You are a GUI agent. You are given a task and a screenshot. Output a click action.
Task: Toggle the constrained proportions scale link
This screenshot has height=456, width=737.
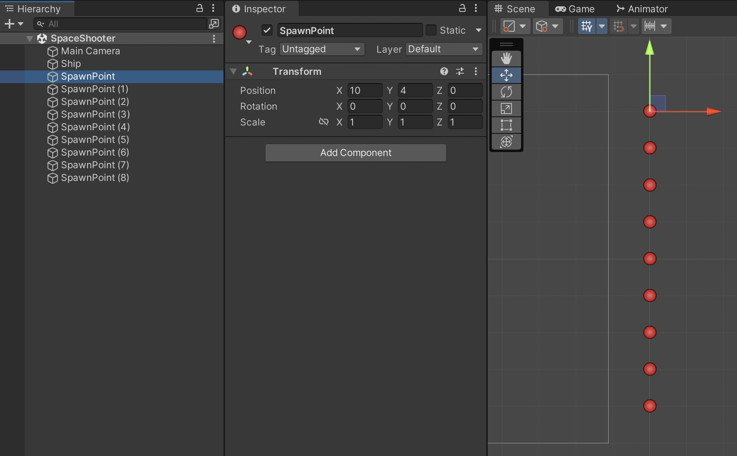[323, 122]
